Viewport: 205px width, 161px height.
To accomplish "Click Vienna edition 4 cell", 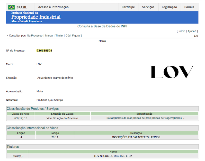I will 21,137.
